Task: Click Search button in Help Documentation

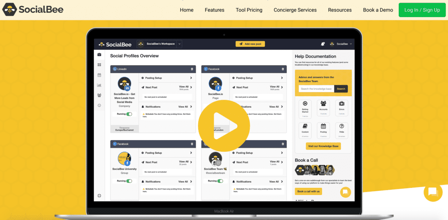Action: point(341,89)
